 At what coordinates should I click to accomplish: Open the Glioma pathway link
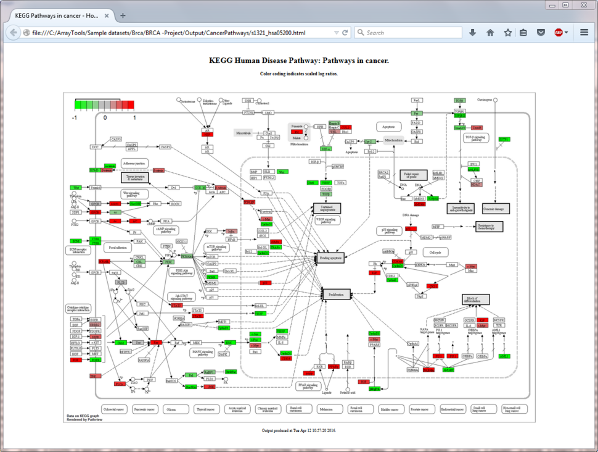pos(176,409)
